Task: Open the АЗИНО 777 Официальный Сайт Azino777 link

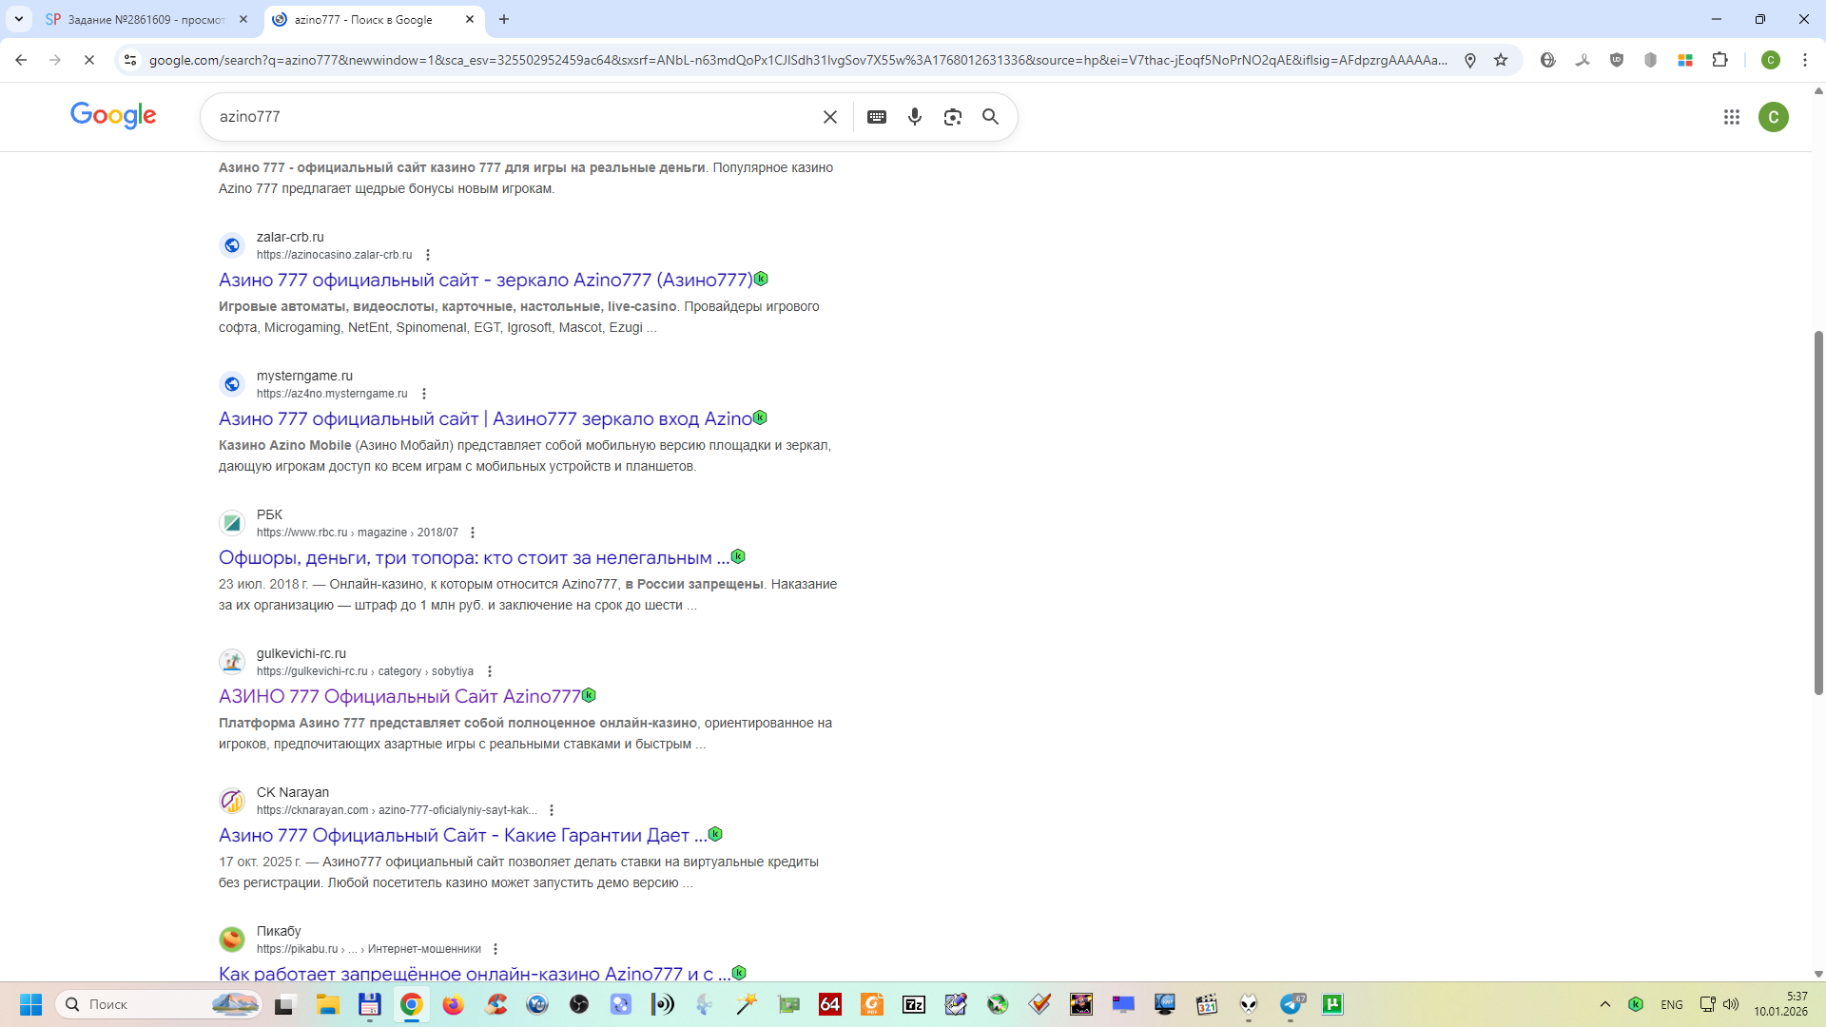Action: point(399,696)
